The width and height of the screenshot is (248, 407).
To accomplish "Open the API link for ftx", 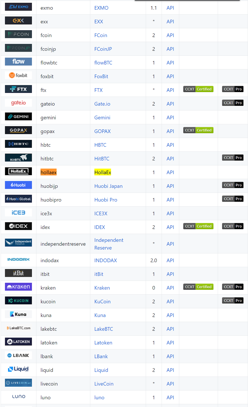I will (x=170, y=90).
